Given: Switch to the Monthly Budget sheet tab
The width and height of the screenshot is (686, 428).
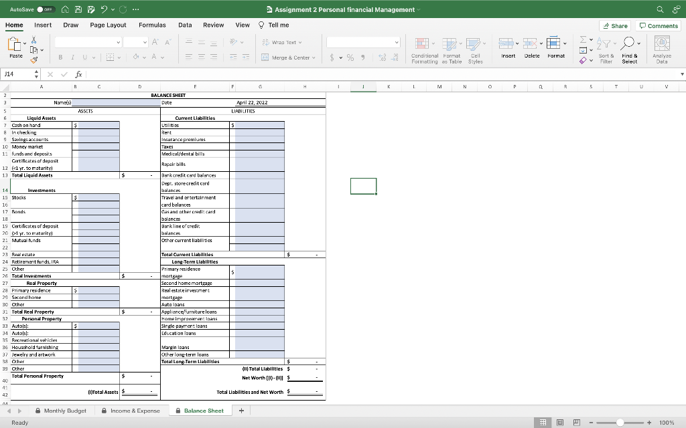Looking at the screenshot, I should (61, 411).
